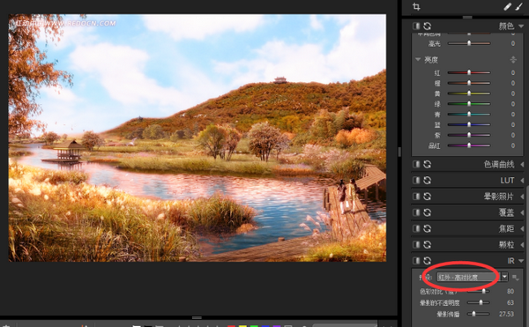Click the 晕影的不透明度 slider
Image resolution: width=529 pixels, height=327 pixels.
point(479,302)
